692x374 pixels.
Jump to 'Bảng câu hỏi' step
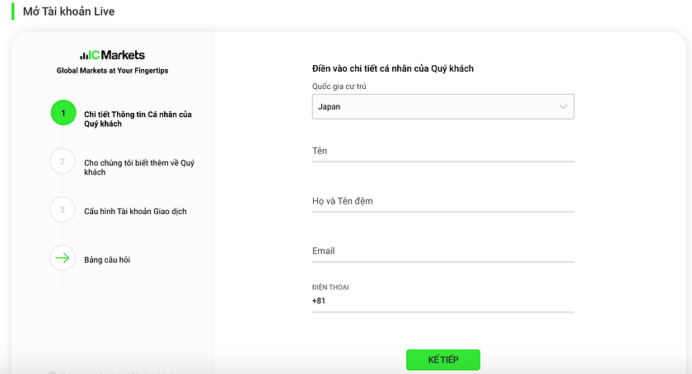(x=107, y=260)
